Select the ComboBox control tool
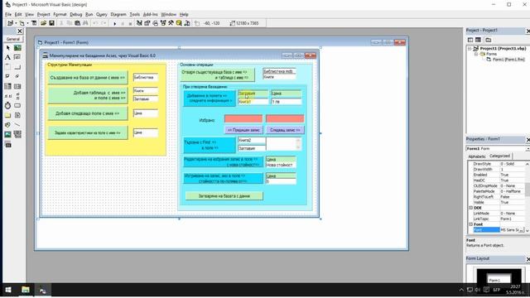 click(x=7, y=86)
